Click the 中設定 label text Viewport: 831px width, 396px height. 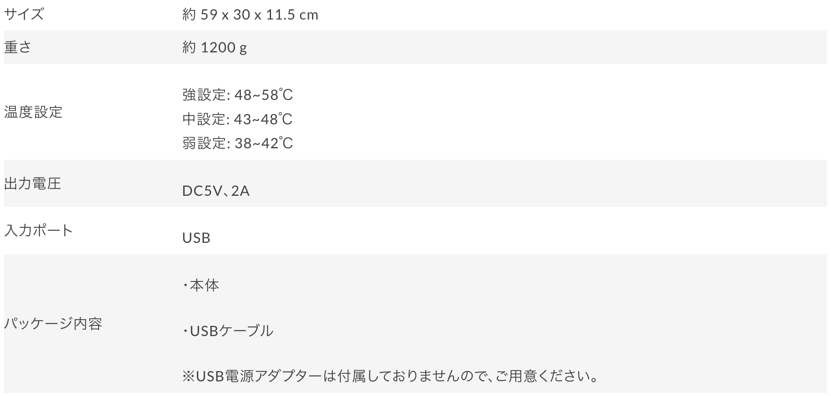(204, 119)
